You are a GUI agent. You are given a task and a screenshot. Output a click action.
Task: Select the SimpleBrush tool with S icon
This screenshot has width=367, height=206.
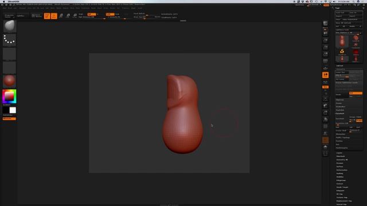point(342,51)
